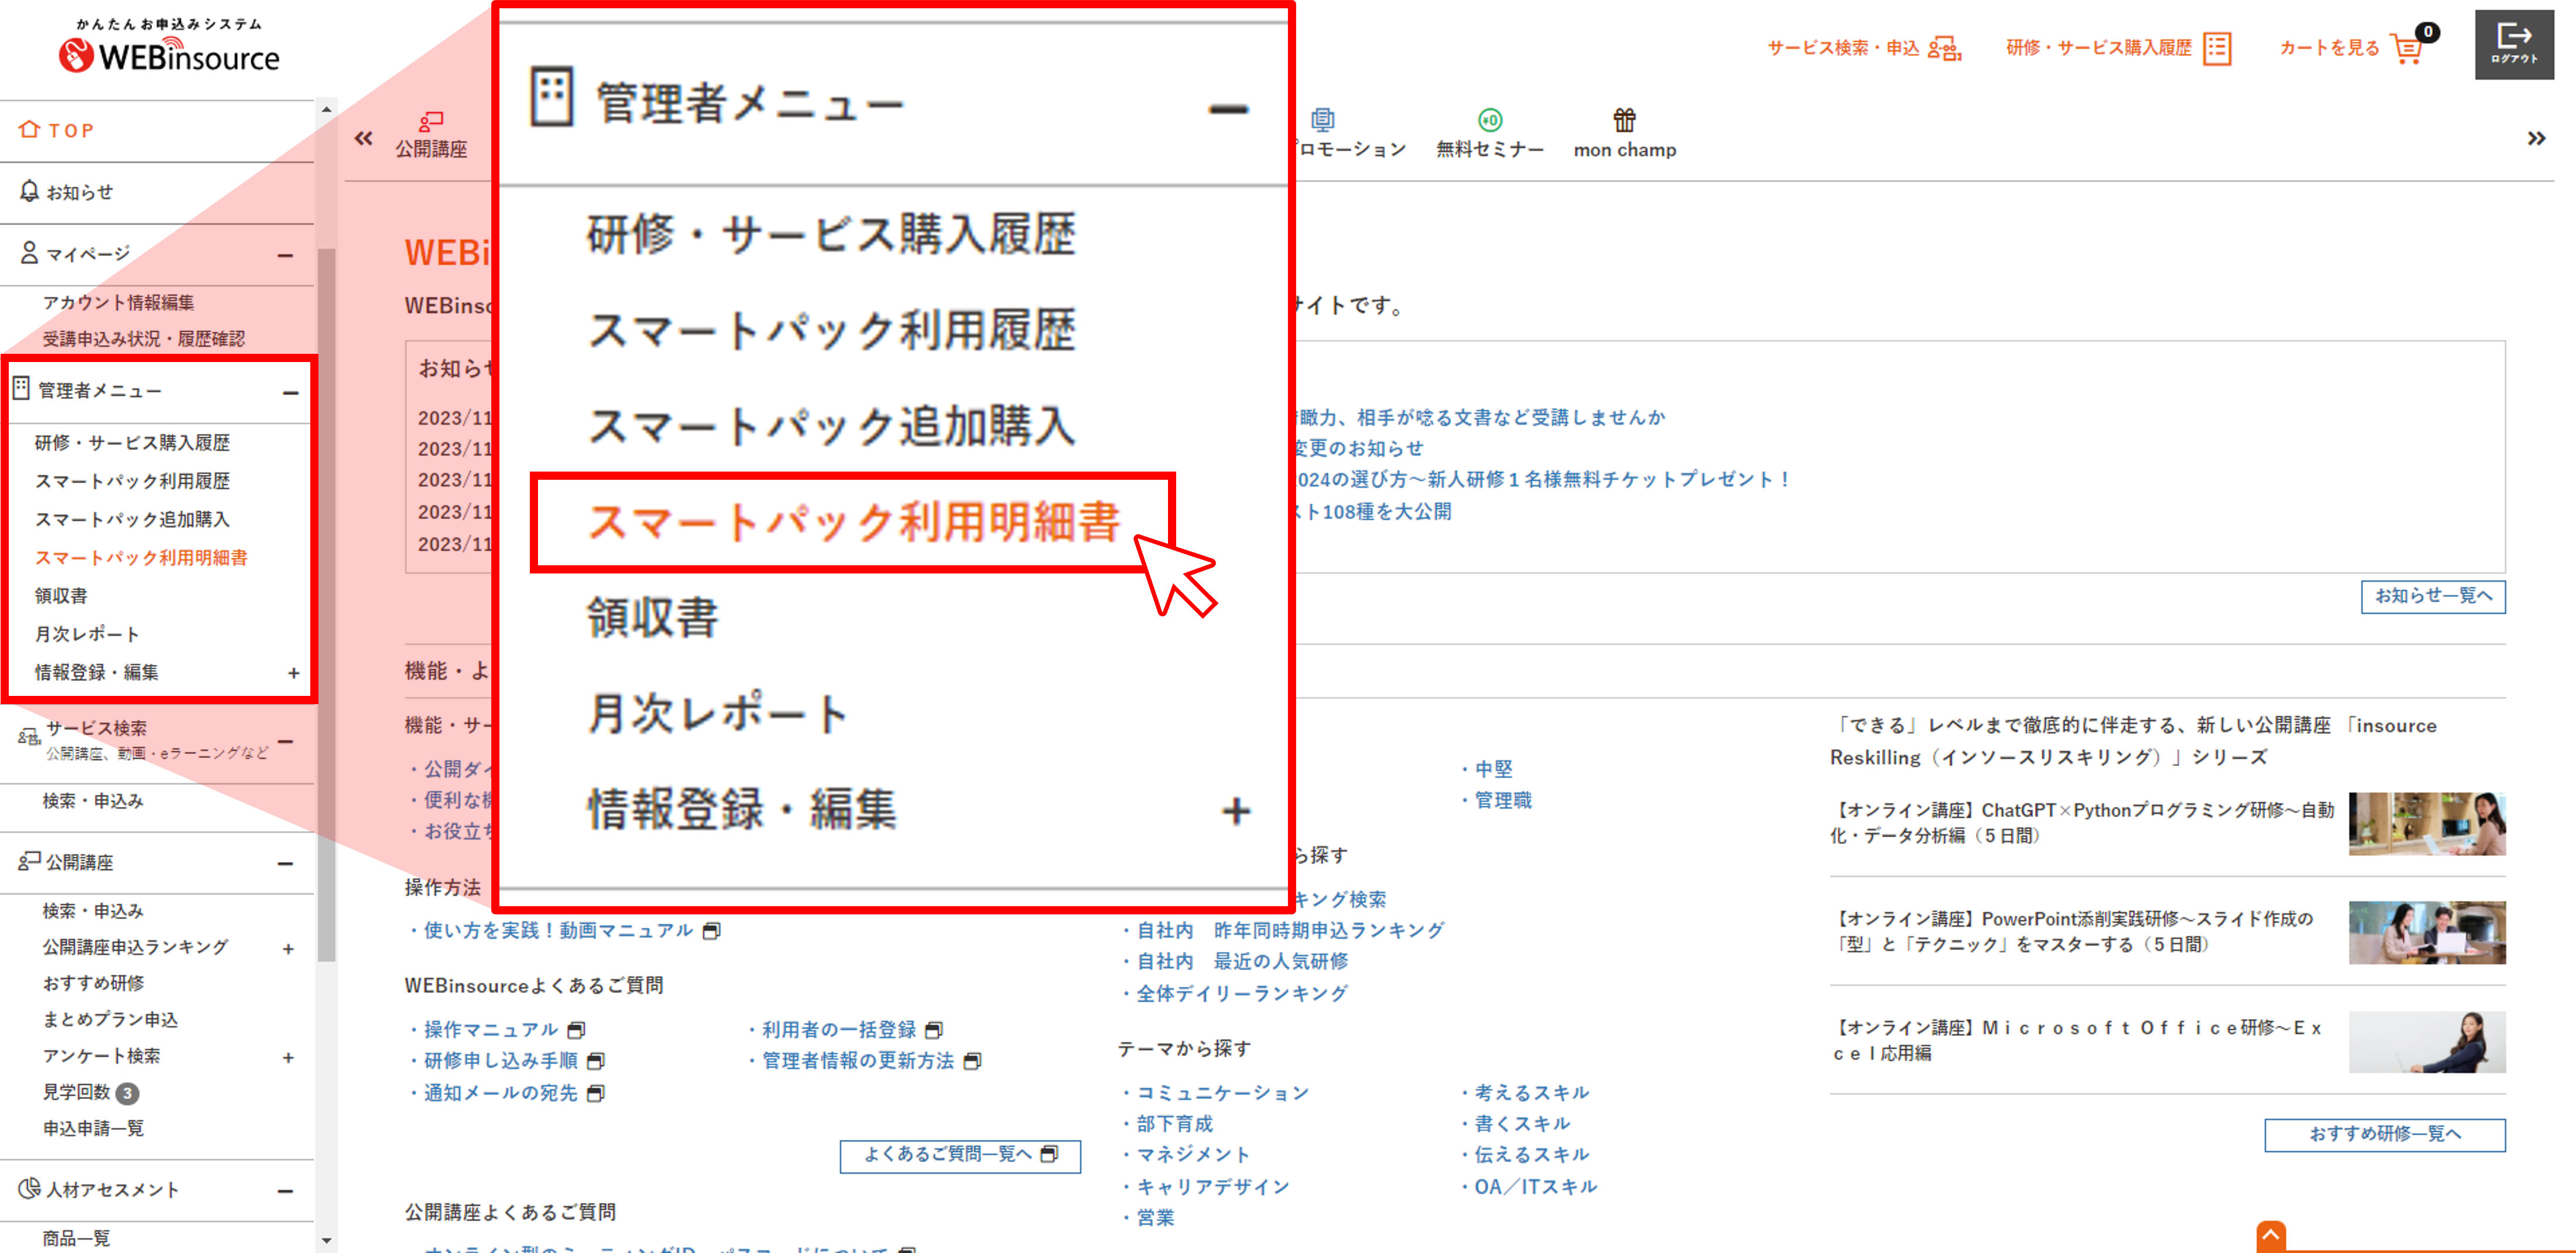The image size is (2576, 1253).
Task: Collapse 管理者メニュー in the sidebar
Action: 291,392
